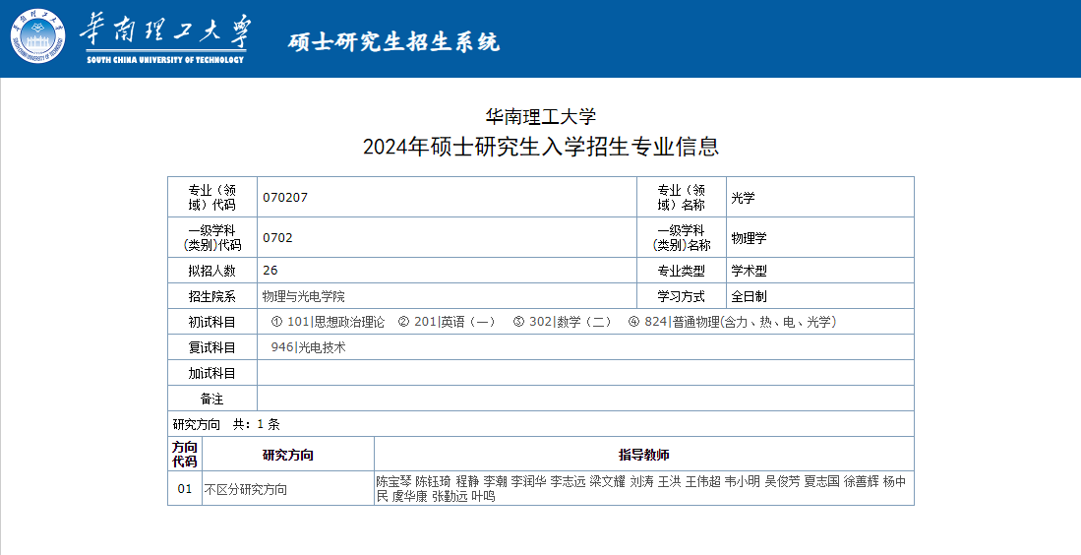This screenshot has height=555, width=1081.
Task: Click the 一级学科(类别)代码 label cell
Action: (212, 238)
